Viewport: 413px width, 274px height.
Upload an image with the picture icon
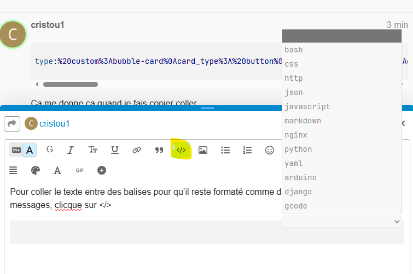[203, 150]
